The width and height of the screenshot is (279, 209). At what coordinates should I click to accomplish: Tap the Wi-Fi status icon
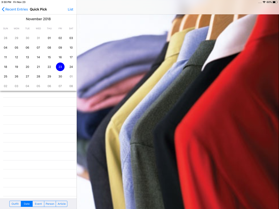tap(264, 2)
